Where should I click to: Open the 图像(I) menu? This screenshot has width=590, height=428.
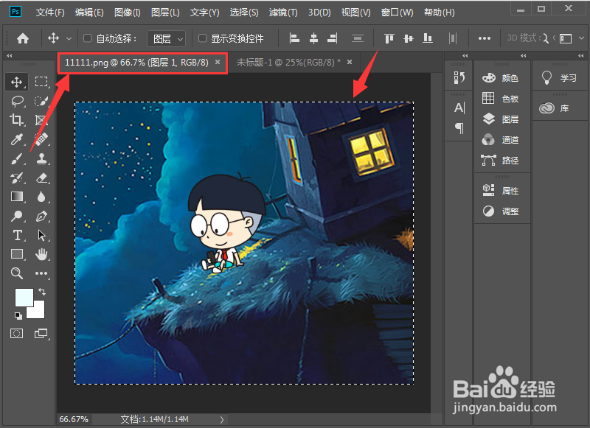pos(127,13)
